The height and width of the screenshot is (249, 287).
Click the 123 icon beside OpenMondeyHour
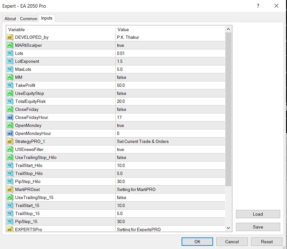(x=10, y=133)
